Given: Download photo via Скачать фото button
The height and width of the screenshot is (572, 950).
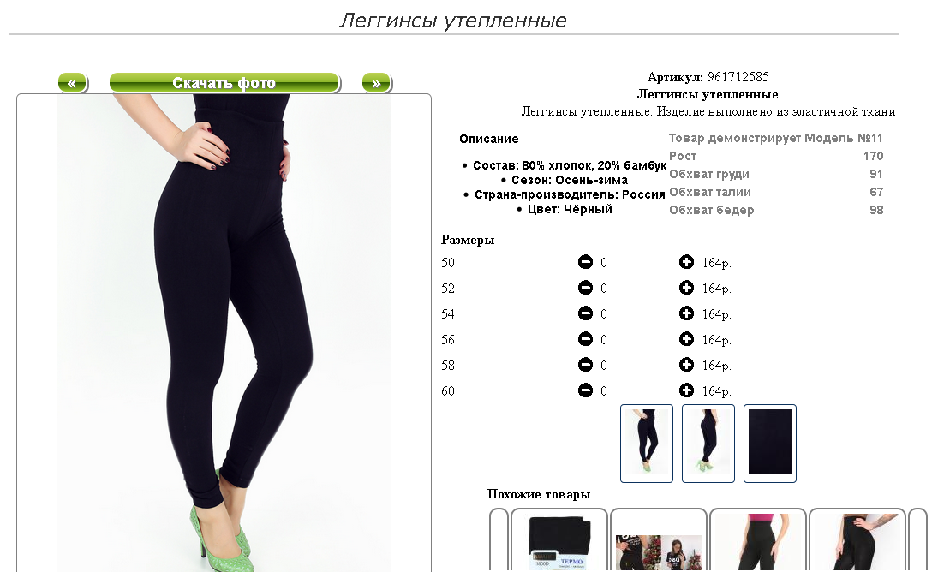Looking at the screenshot, I should tap(224, 83).
